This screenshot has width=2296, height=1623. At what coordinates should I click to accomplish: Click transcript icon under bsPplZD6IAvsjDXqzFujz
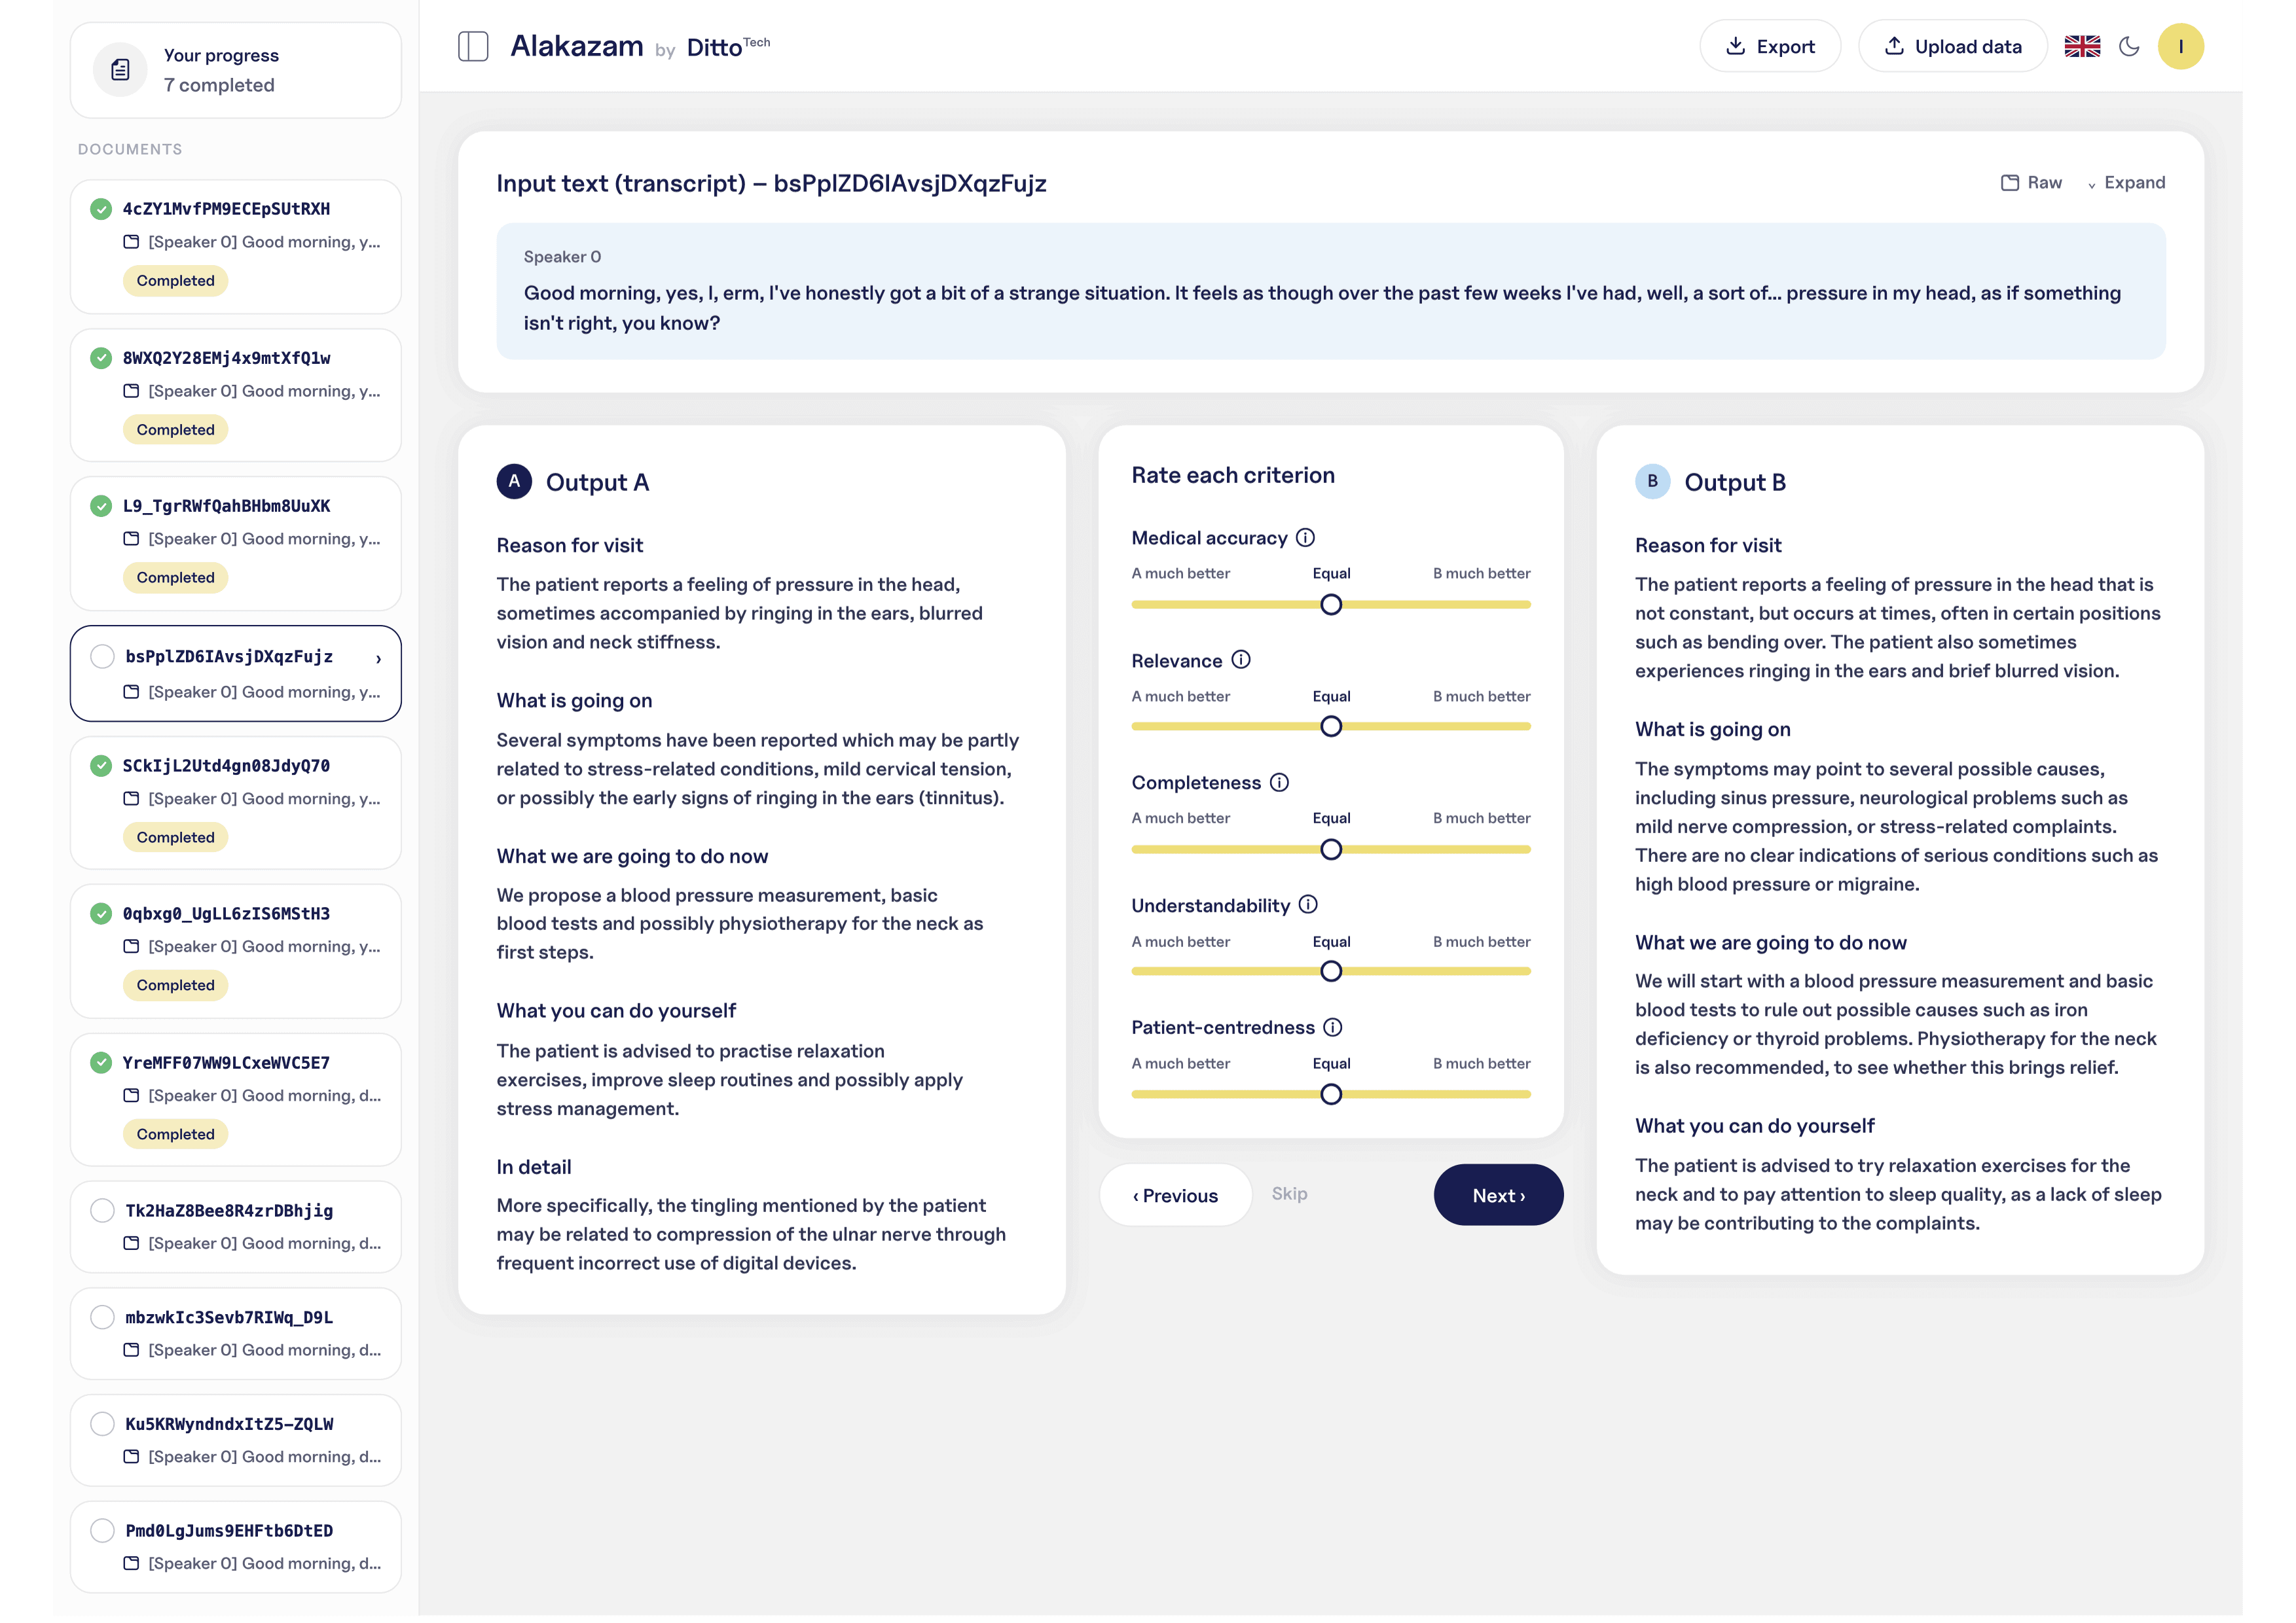pos(131,692)
